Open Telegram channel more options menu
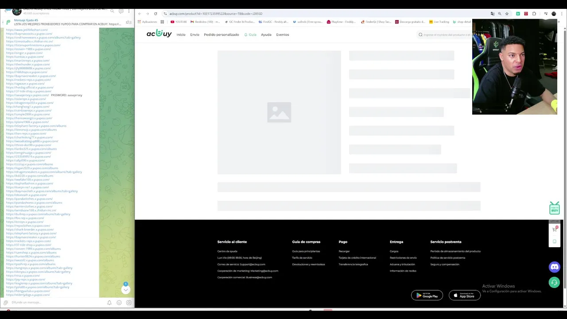Viewport: 567px width, 319px height. point(129,11)
